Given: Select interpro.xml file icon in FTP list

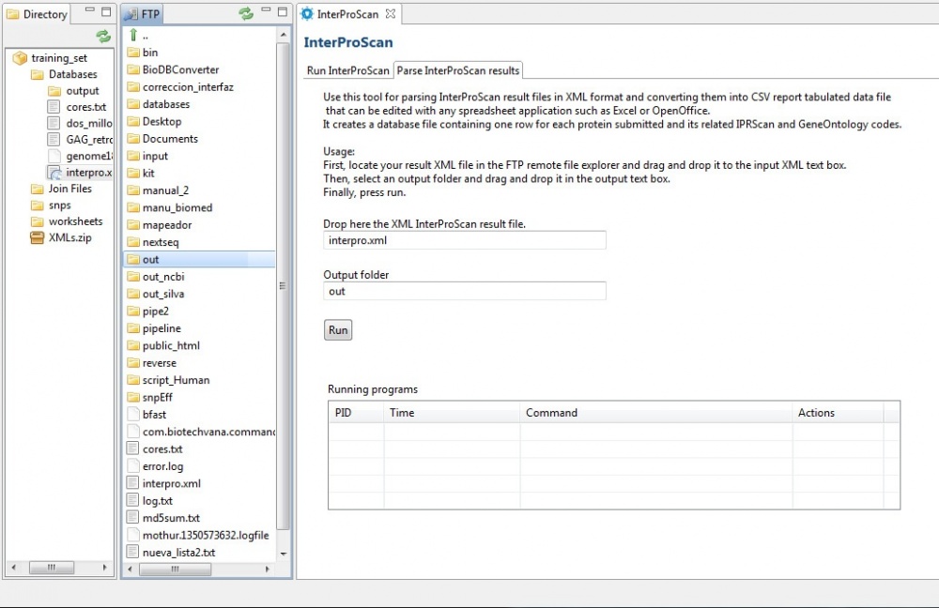Looking at the screenshot, I should pyautogui.click(x=132, y=484).
